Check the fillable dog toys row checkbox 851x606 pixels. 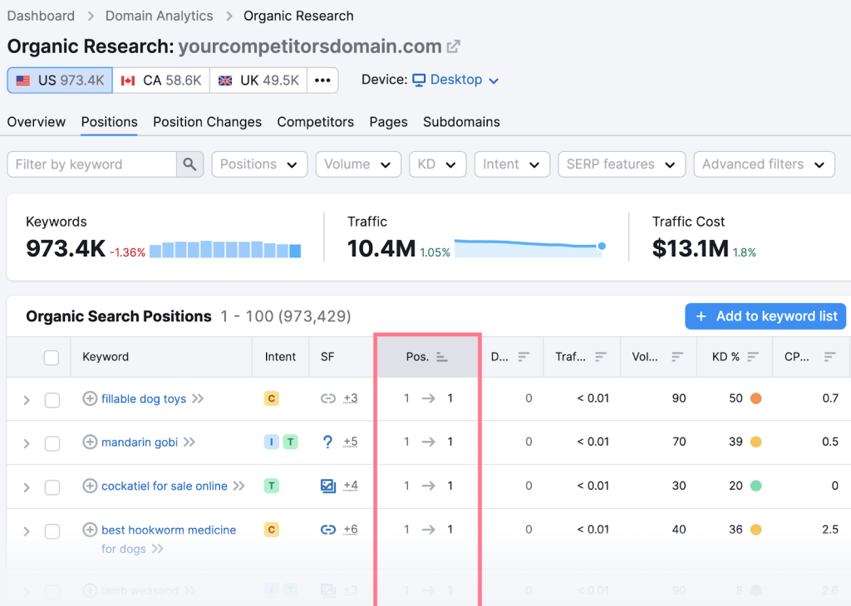pos(52,400)
